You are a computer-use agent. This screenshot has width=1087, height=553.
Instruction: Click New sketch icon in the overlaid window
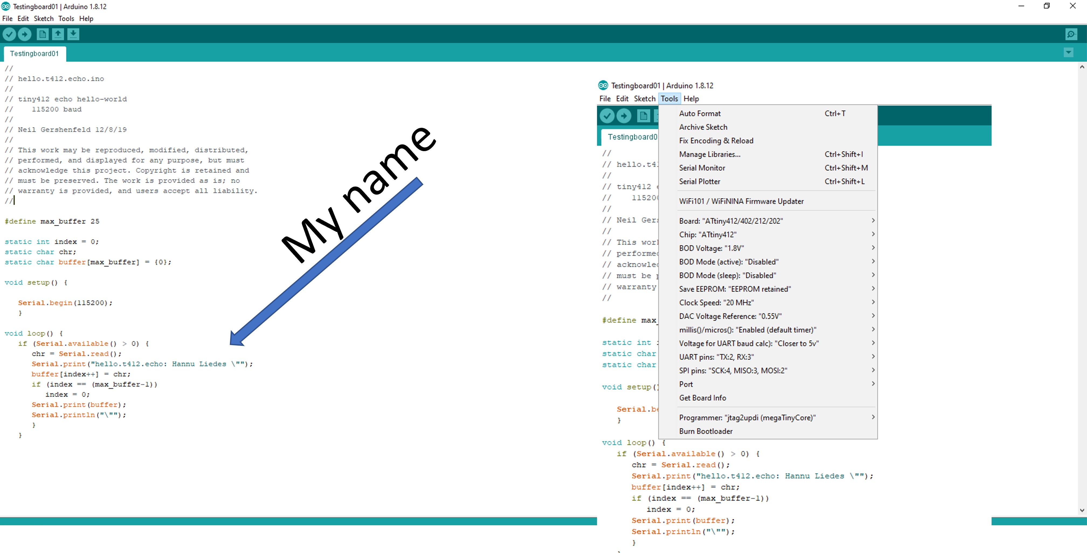[x=643, y=116]
